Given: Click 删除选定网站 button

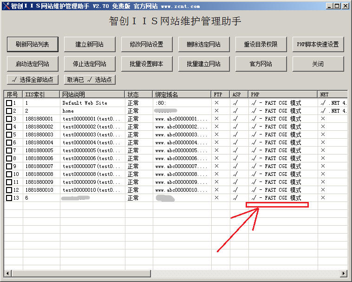Looking at the screenshot, I should [x=203, y=44].
